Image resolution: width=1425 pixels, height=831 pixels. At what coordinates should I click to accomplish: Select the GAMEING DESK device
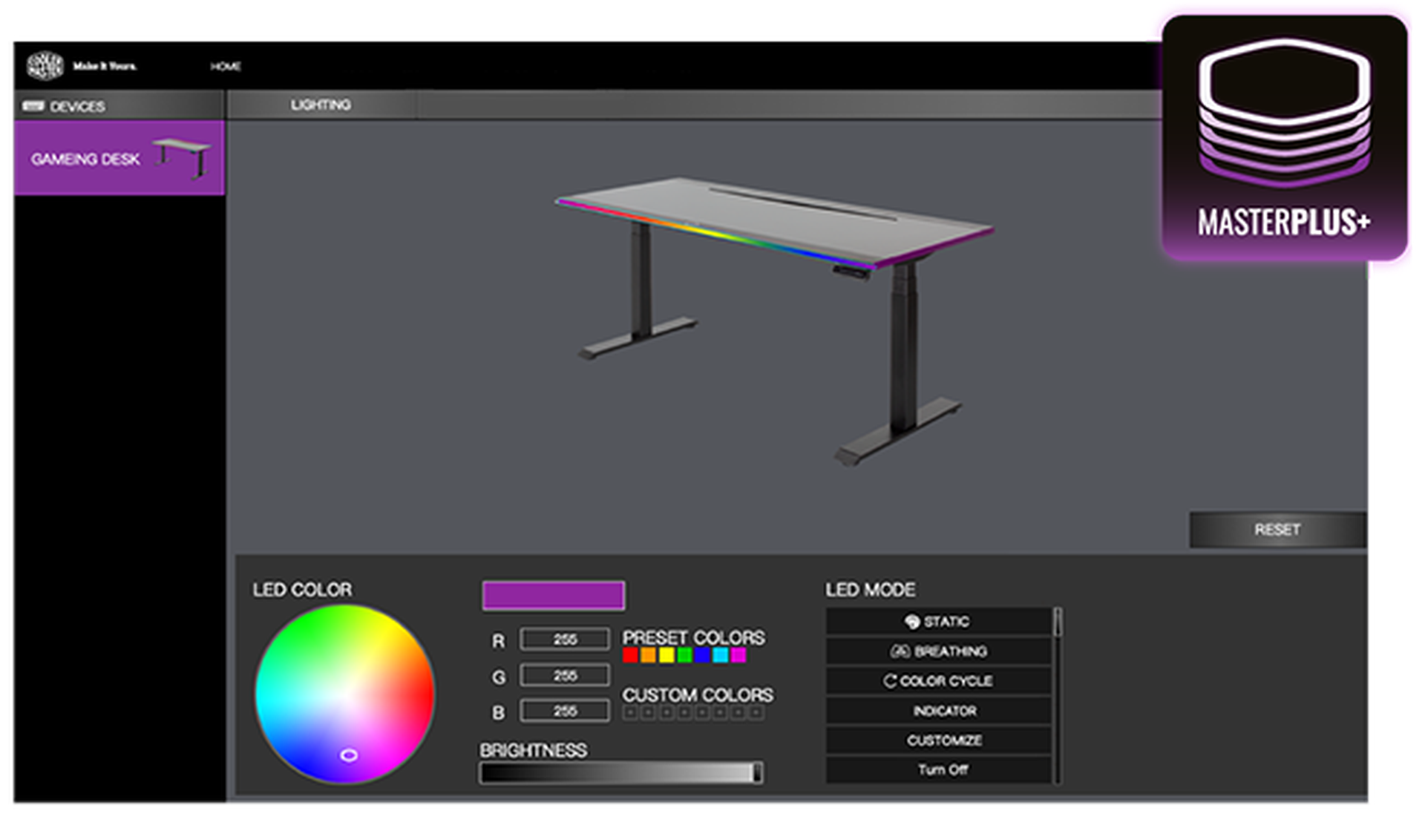(119, 158)
